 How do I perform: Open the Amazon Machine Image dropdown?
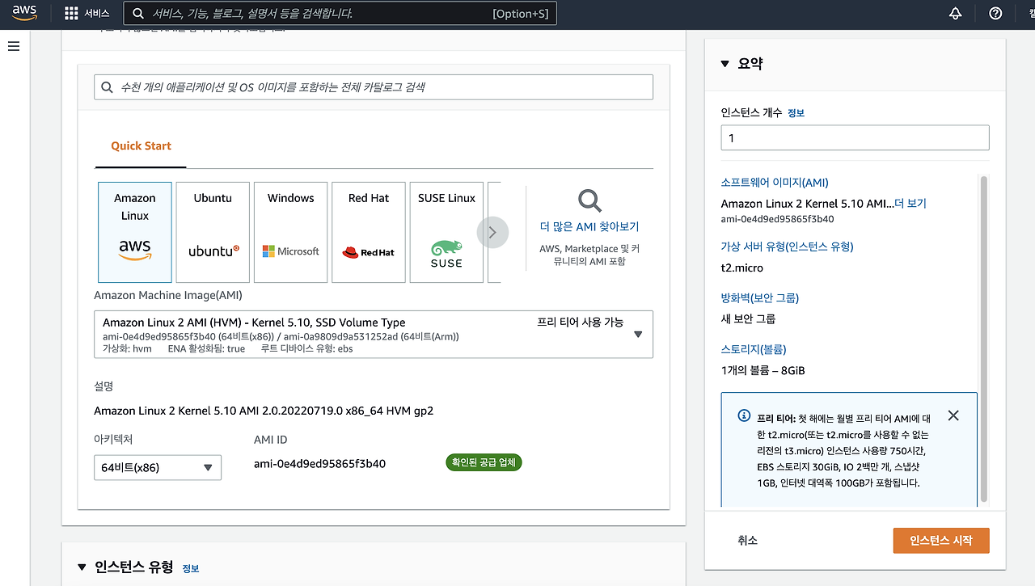point(374,335)
